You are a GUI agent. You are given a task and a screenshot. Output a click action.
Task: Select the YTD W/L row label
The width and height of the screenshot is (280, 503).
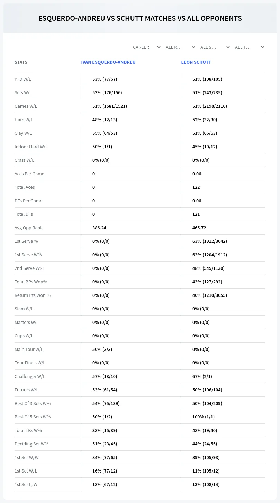(x=23, y=79)
